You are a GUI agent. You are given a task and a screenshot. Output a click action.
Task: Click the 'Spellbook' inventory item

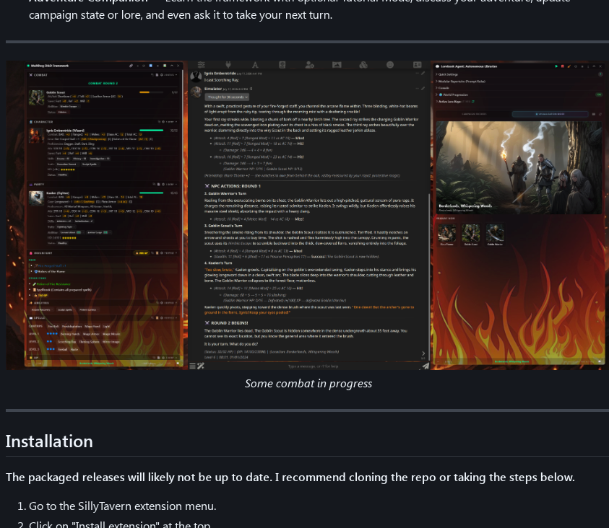[x=62, y=289]
